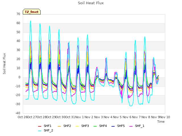Click the Oct 29 x-axis tick label

click(x=51, y=117)
